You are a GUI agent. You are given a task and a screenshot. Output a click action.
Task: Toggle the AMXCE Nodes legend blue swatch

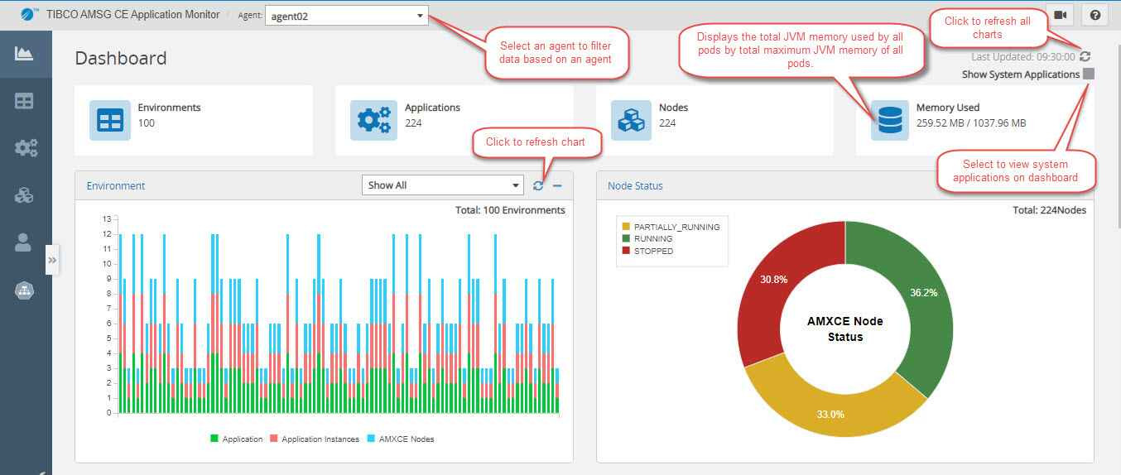pos(371,439)
